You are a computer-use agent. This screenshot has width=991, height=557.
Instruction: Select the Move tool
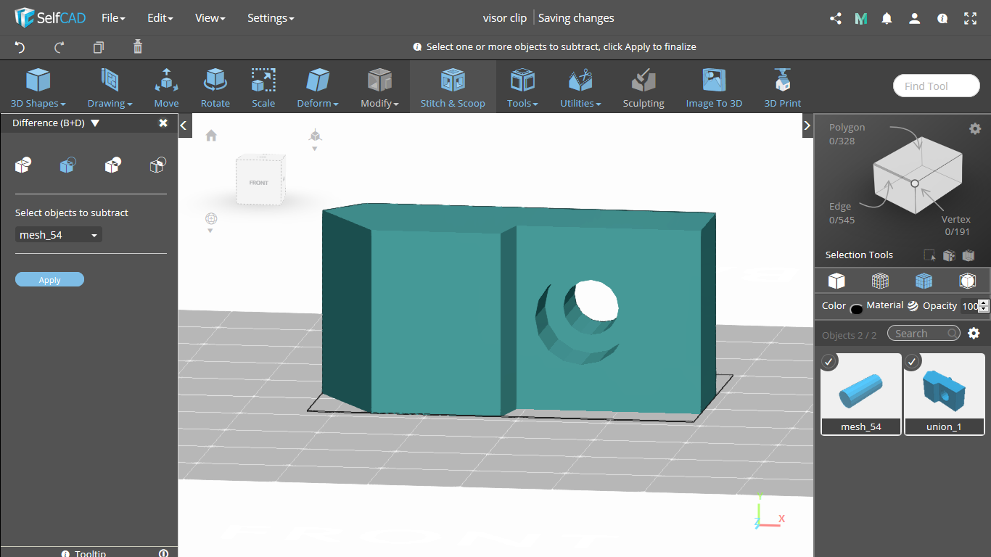(166, 87)
